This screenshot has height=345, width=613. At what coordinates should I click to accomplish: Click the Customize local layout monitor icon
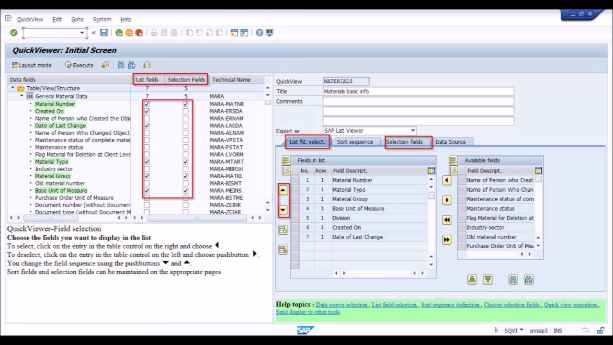point(270,33)
